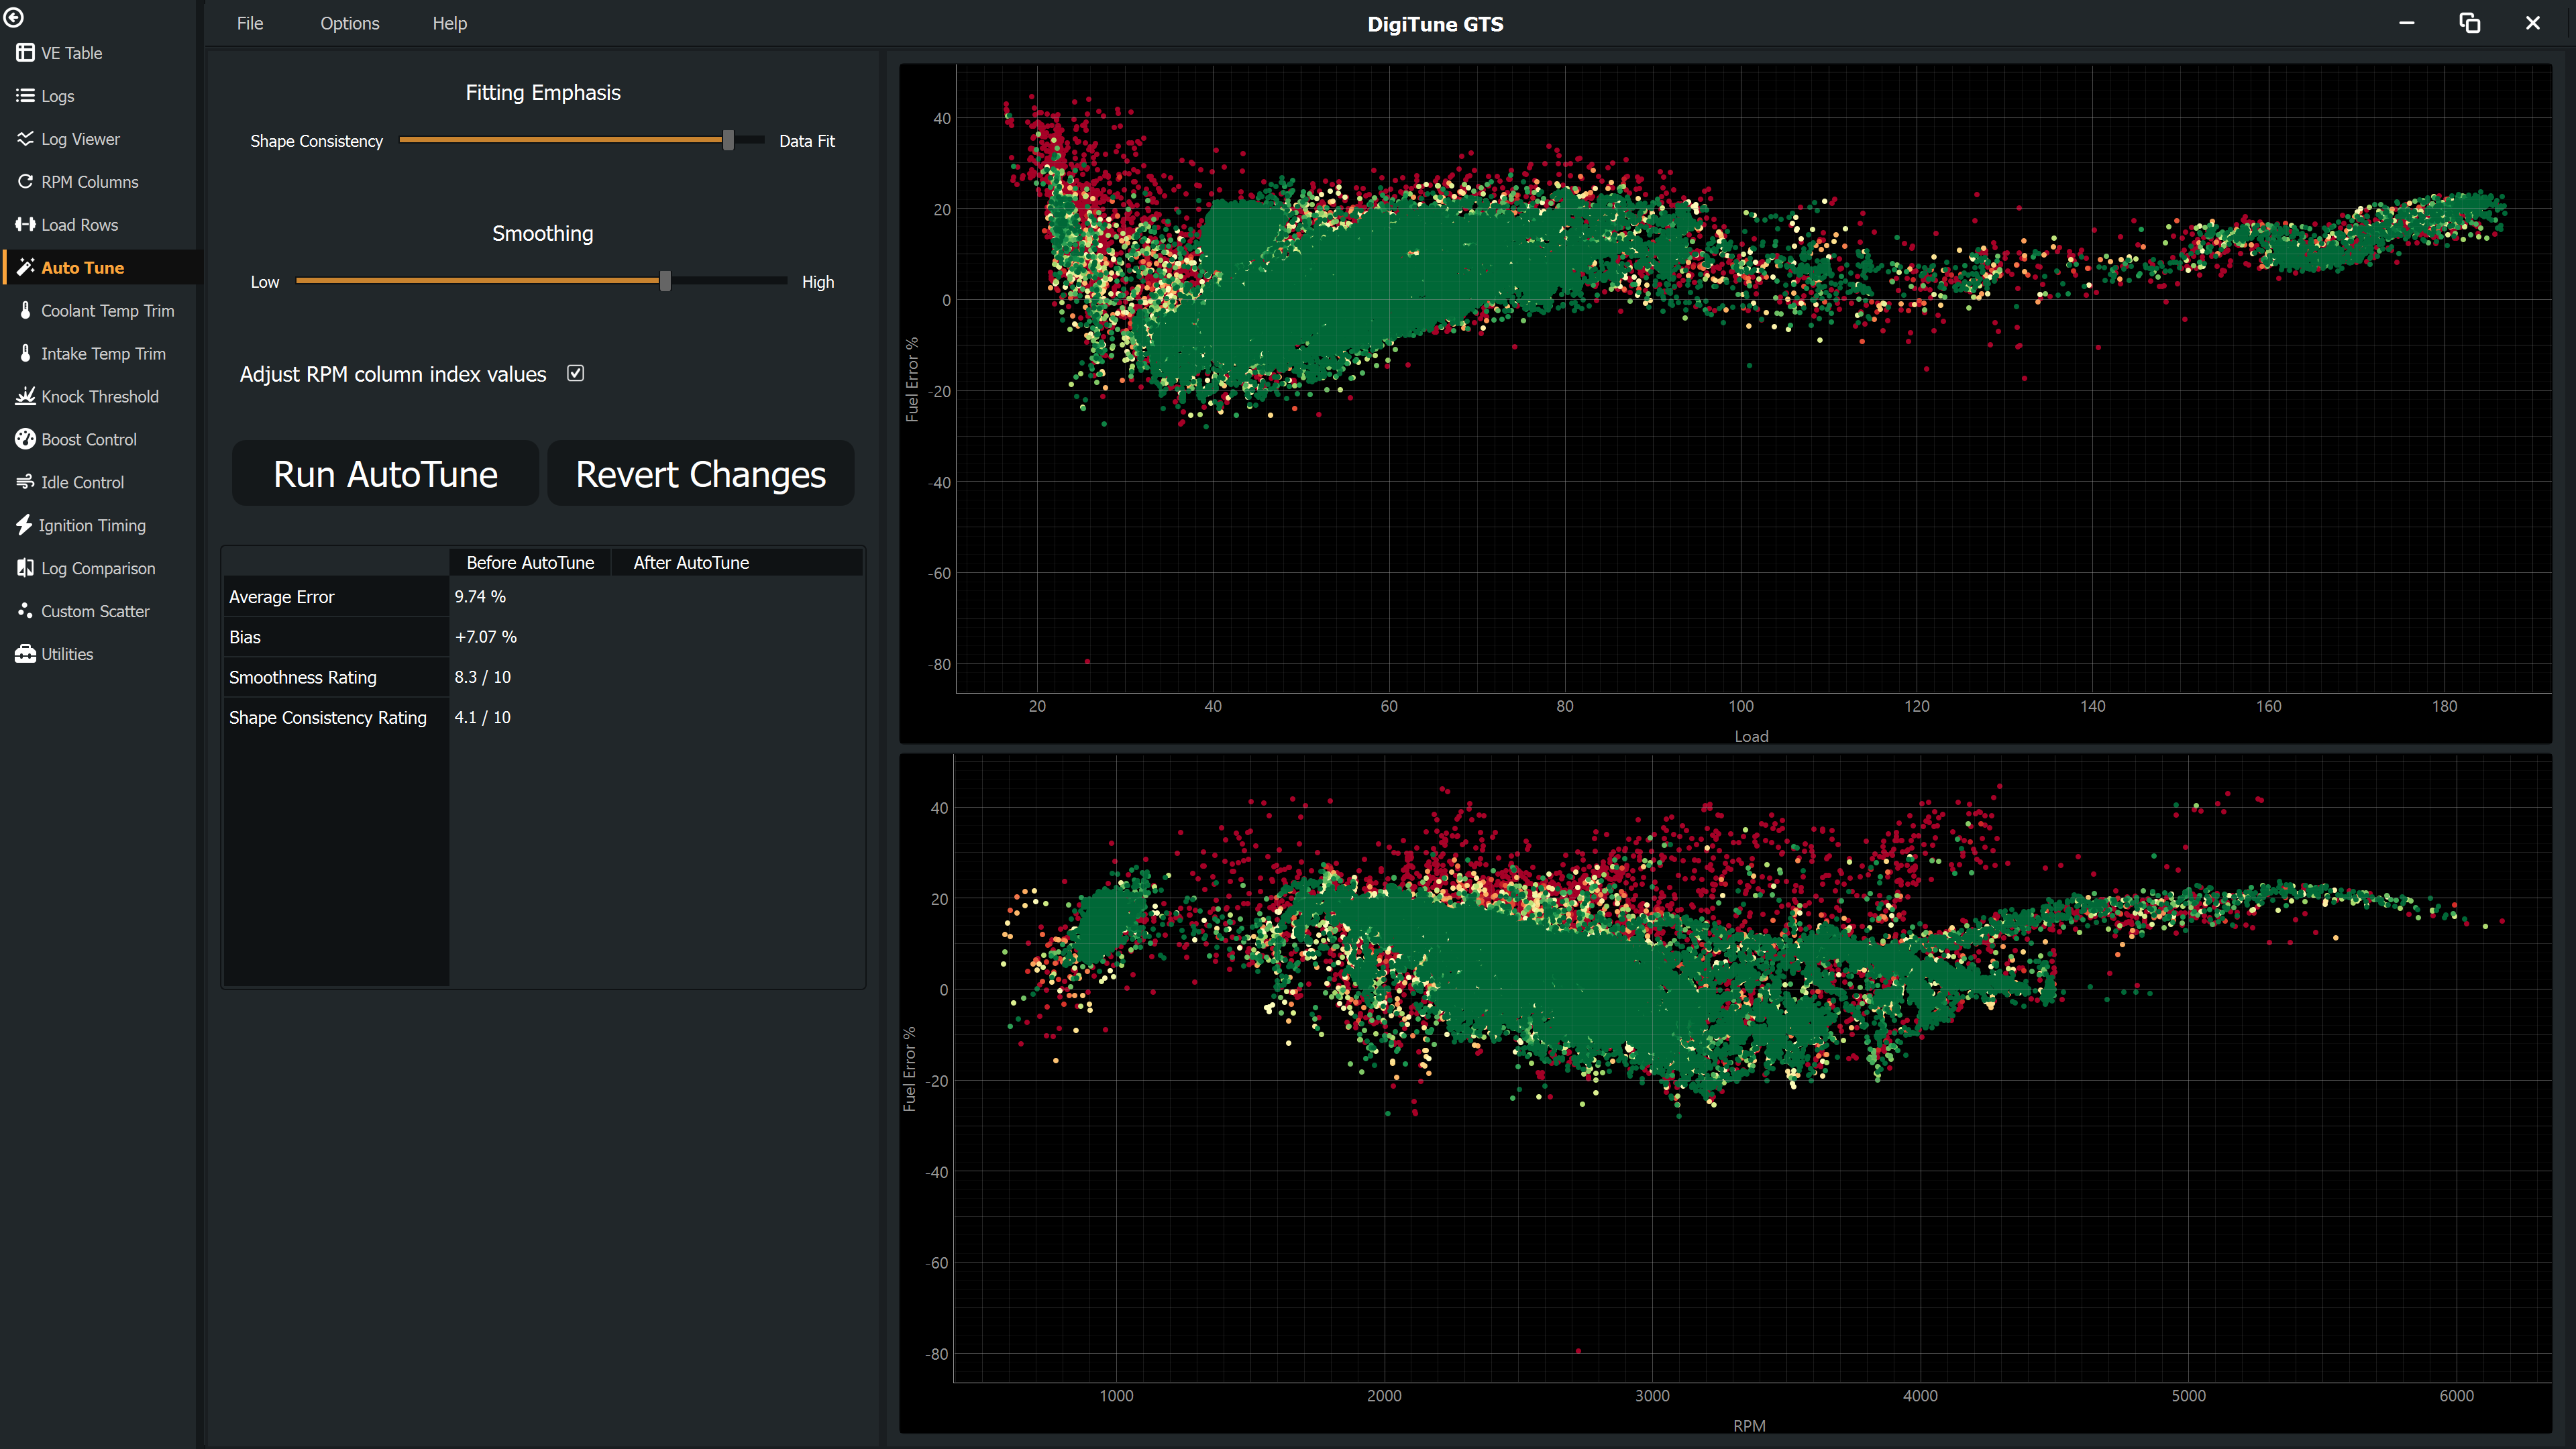The height and width of the screenshot is (1449, 2576).
Task: Select the 9.74 % average error value
Action: 480,596
